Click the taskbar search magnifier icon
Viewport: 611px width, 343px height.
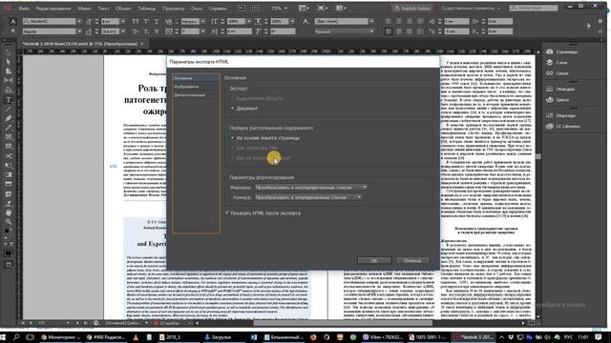click(16, 337)
